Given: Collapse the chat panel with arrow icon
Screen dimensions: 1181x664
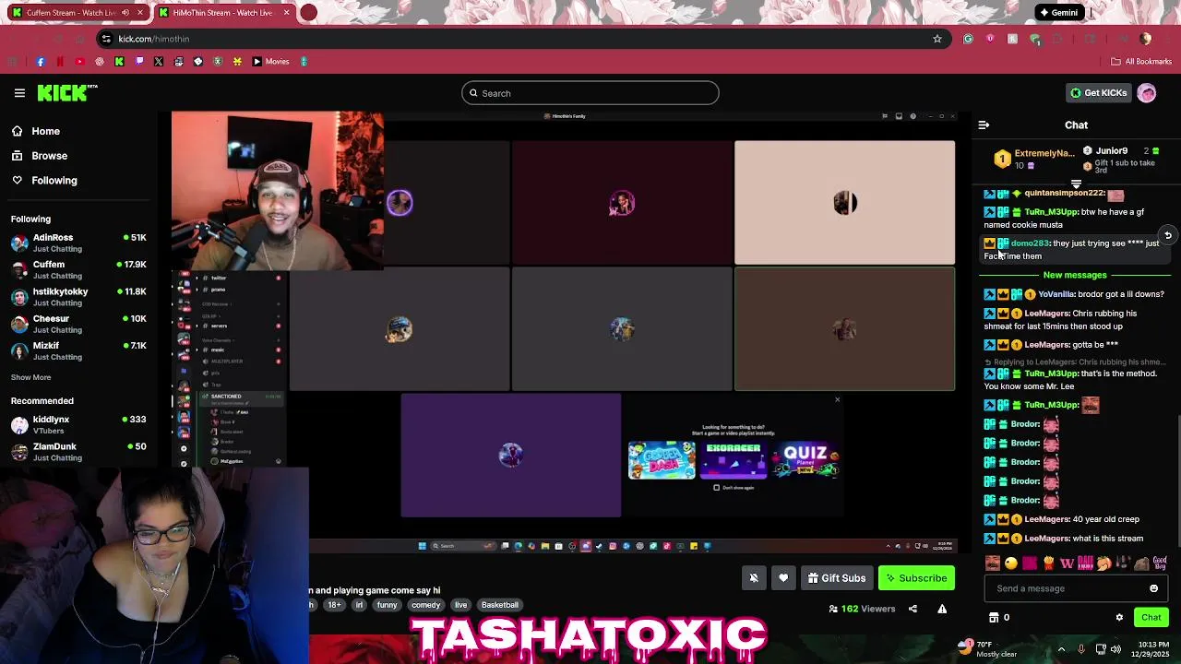Looking at the screenshot, I should (x=984, y=125).
